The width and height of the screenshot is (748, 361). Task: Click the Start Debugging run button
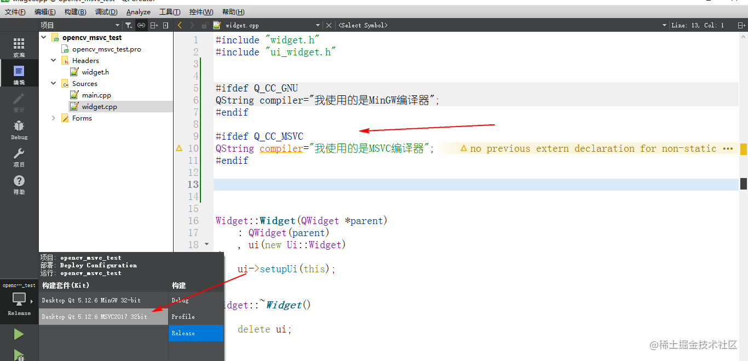click(x=19, y=355)
